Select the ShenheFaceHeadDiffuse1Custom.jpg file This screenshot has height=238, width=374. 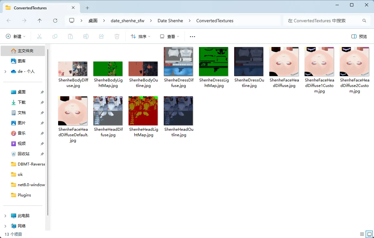[x=319, y=70]
